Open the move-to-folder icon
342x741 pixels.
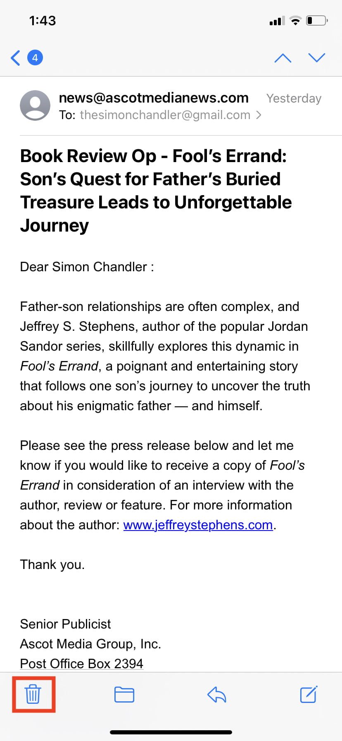[124, 694]
